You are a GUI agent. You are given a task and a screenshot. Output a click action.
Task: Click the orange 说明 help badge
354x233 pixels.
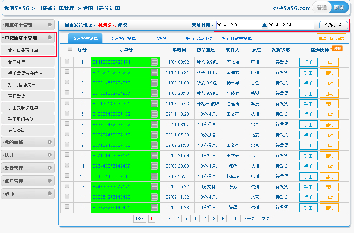pos(337,48)
